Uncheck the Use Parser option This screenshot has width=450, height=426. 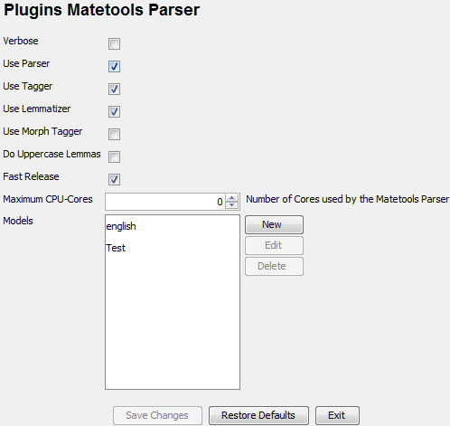[x=114, y=66]
